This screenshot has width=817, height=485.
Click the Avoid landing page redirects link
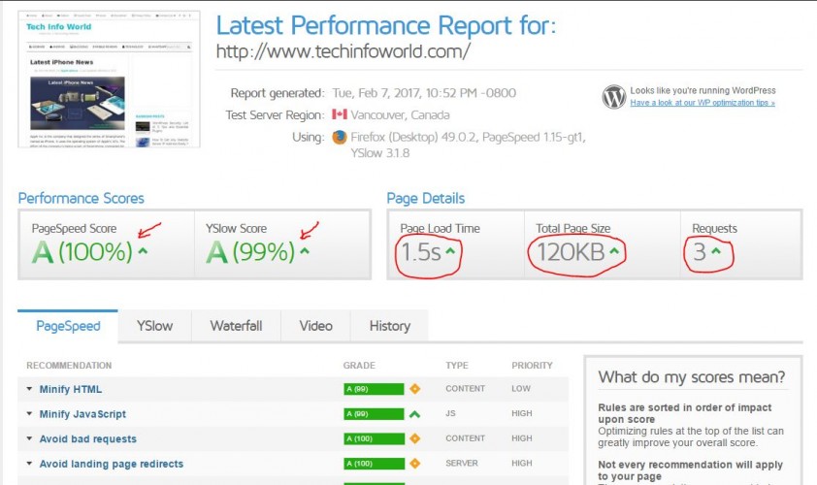(112, 464)
